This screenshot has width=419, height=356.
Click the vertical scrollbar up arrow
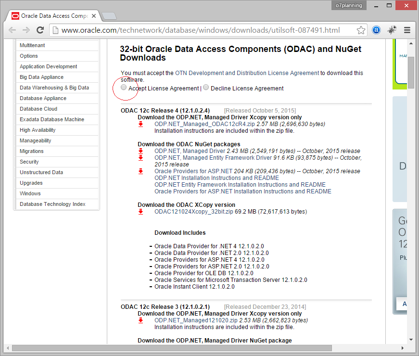point(411,43)
